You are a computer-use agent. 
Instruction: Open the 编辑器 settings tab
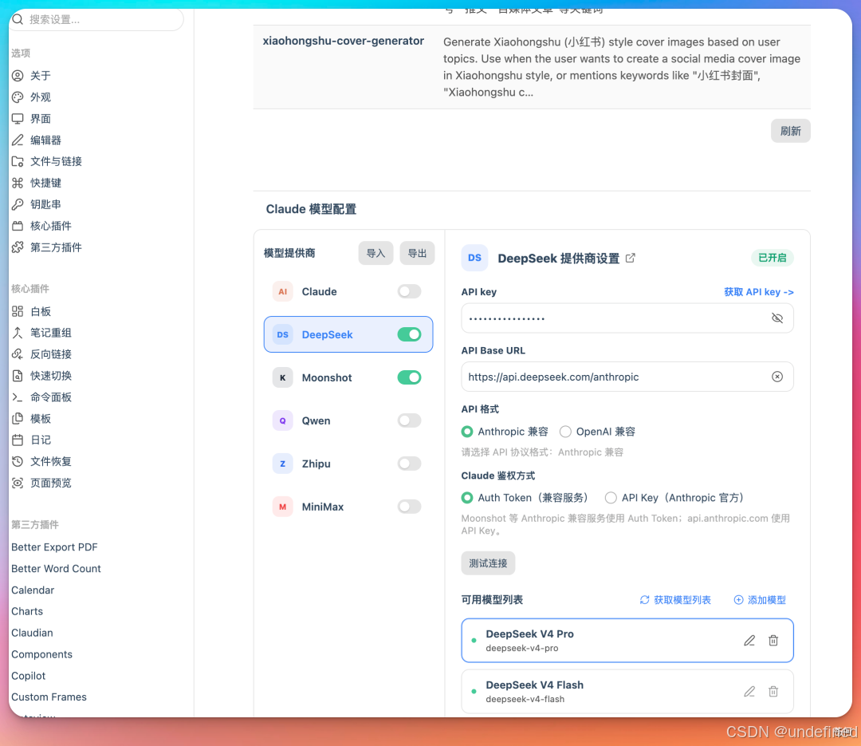click(x=45, y=140)
